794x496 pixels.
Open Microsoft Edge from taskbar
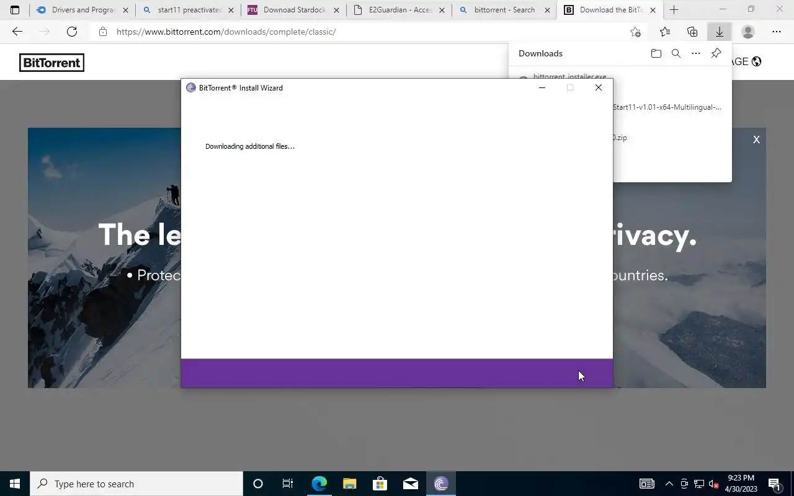coord(319,484)
